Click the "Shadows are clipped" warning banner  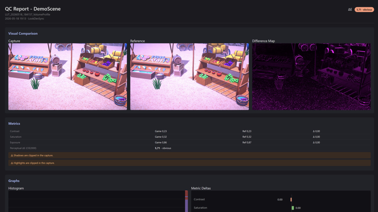189,155
